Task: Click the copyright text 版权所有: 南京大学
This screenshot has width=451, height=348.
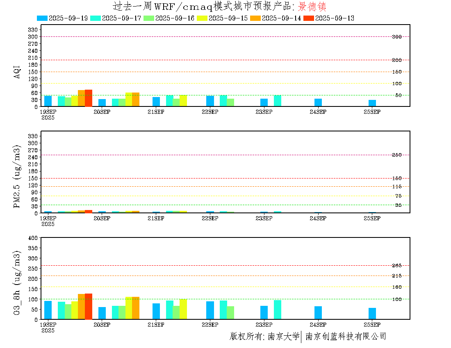Action: point(264,337)
